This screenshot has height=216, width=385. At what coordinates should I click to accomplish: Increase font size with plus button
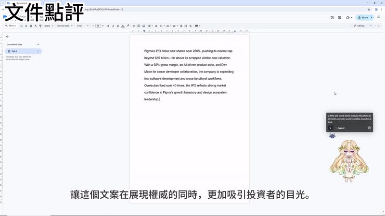(x=103, y=26)
